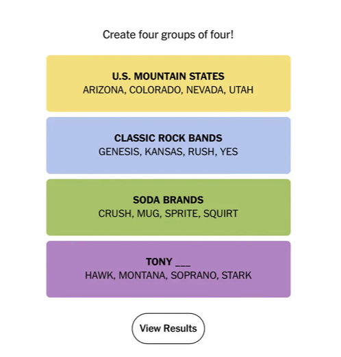Click the word CRUSH in the green group
Image resolution: width=341 pixels, height=357 pixels.
[x=116, y=214]
